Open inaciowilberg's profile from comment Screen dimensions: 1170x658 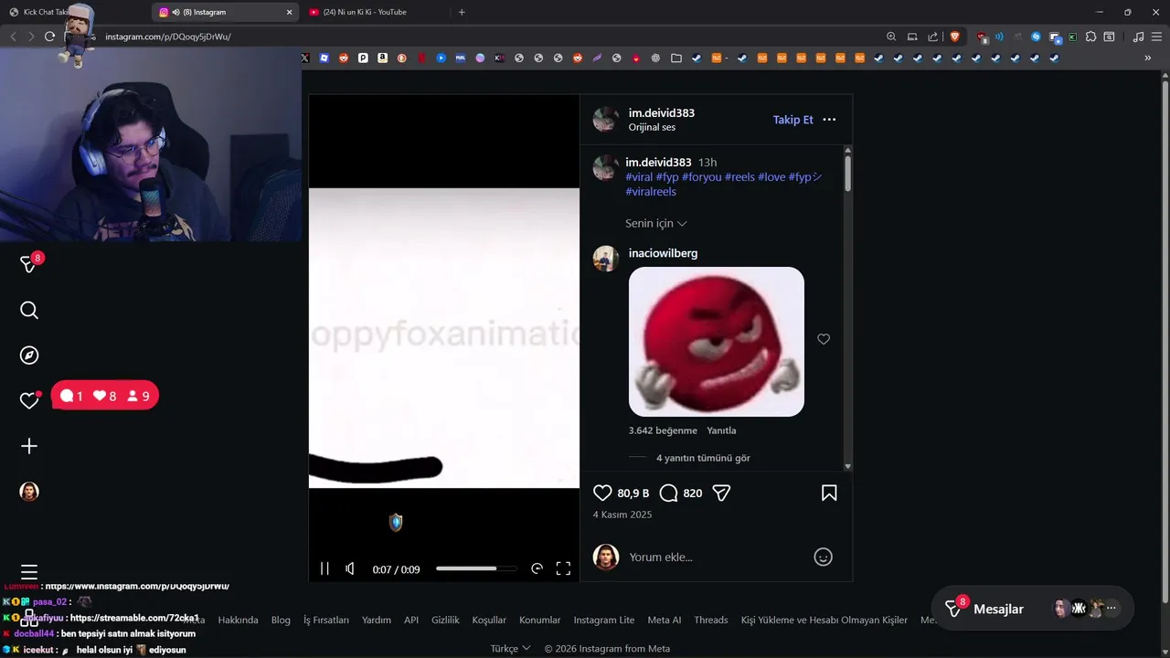point(663,253)
